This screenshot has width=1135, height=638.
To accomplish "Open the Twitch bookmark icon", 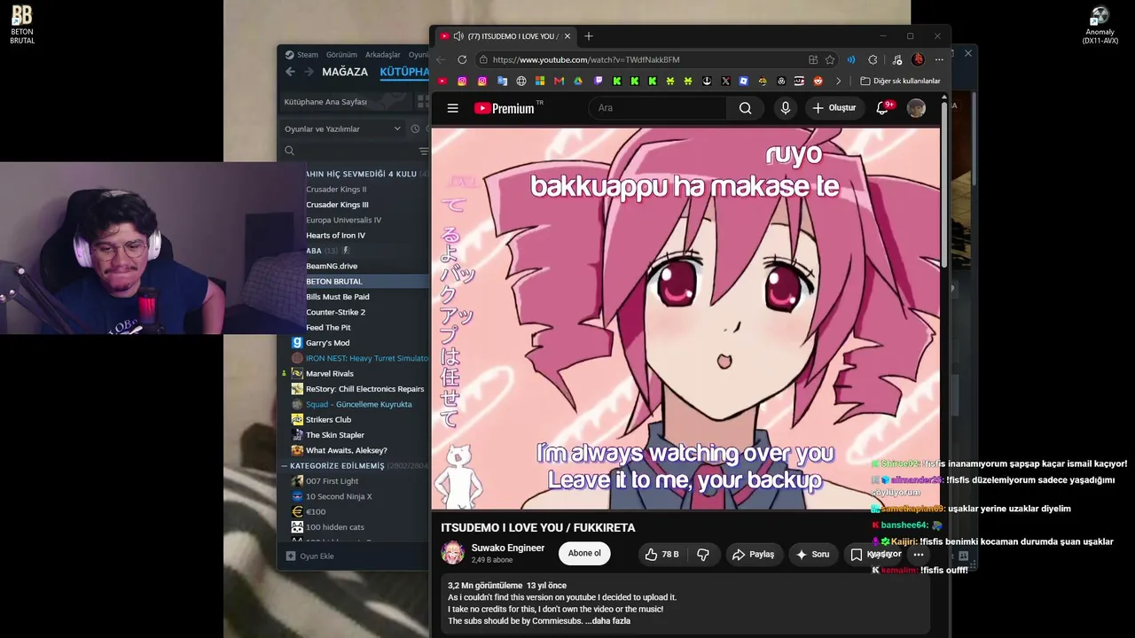I will (x=598, y=81).
